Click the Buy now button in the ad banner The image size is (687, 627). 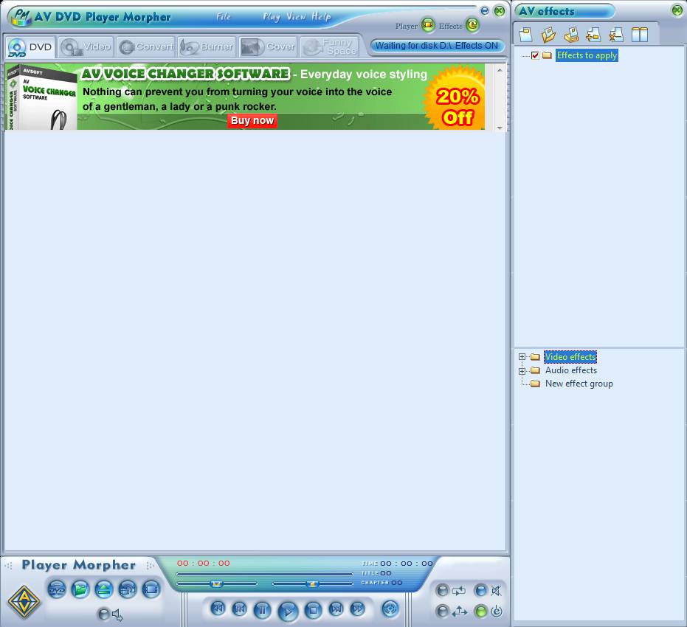pyautogui.click(x=252, y=120)
